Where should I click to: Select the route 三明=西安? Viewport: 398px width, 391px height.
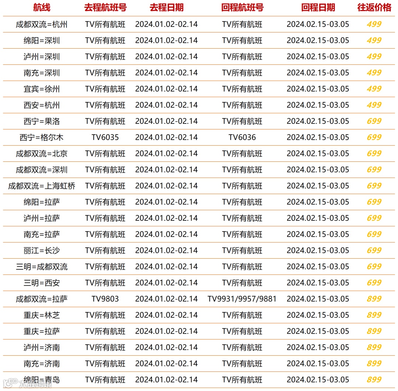(42, 283)
